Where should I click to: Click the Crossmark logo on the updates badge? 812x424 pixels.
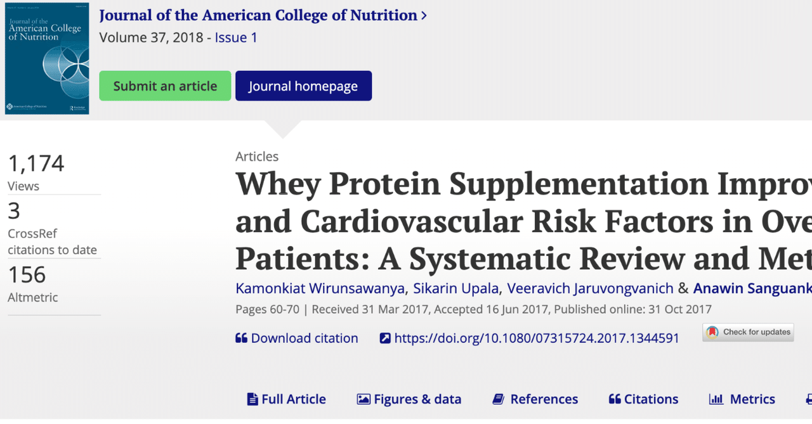click(x=711, y=332)
